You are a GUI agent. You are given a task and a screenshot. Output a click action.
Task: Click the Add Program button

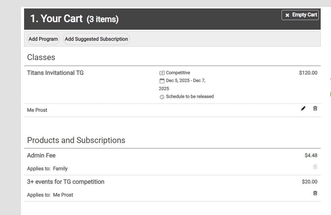tap(43, 39)
